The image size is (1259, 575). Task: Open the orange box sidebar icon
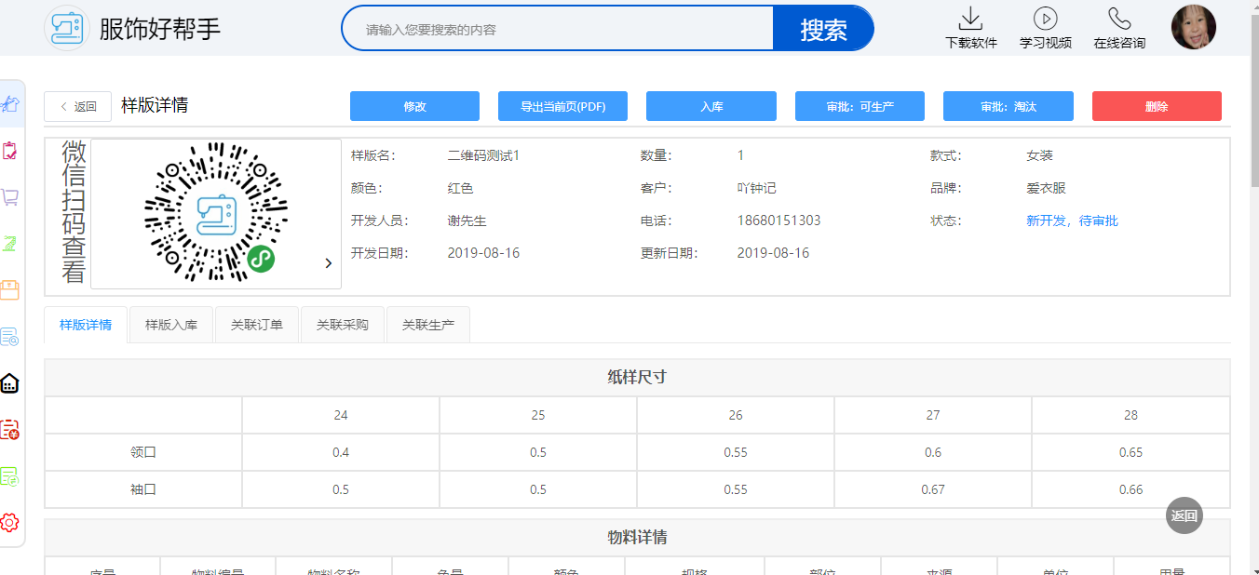coord(10,290)
